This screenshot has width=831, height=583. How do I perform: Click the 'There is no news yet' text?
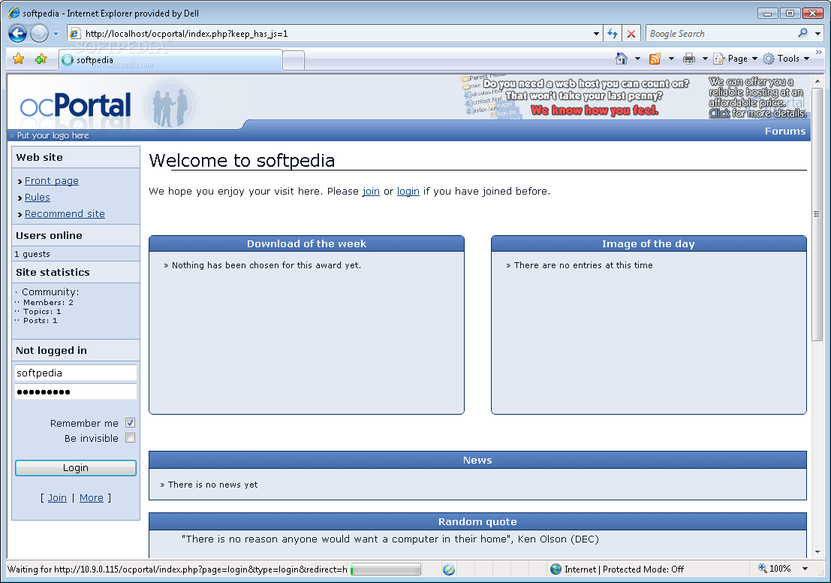(x=212, y=485)
